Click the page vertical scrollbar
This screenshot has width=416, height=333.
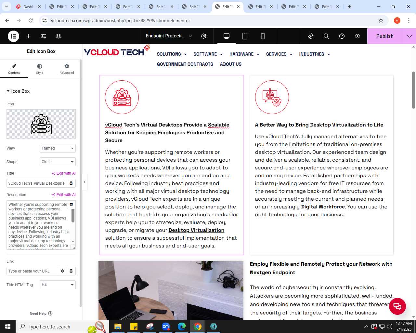coord(413,90)
